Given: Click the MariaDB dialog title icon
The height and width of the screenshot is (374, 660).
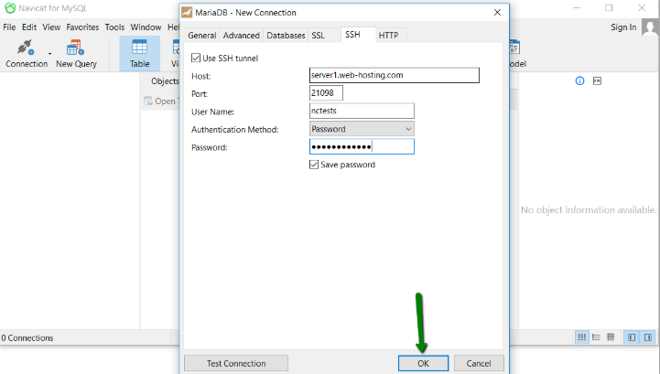Looking at the screenshot, I should 187,13.
